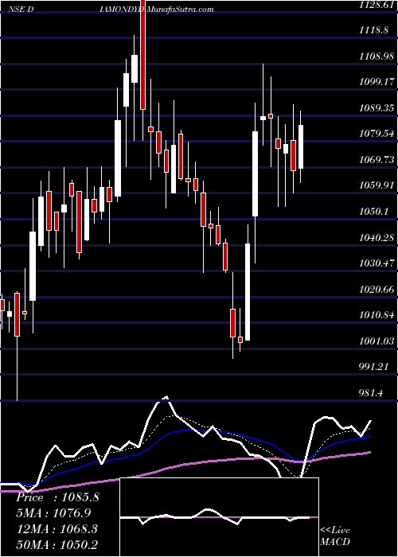This screenshot has height=557, width=398.
Task: Click inside the MACD inset chart
Action: pyautogui.click(x=220, y=517)
